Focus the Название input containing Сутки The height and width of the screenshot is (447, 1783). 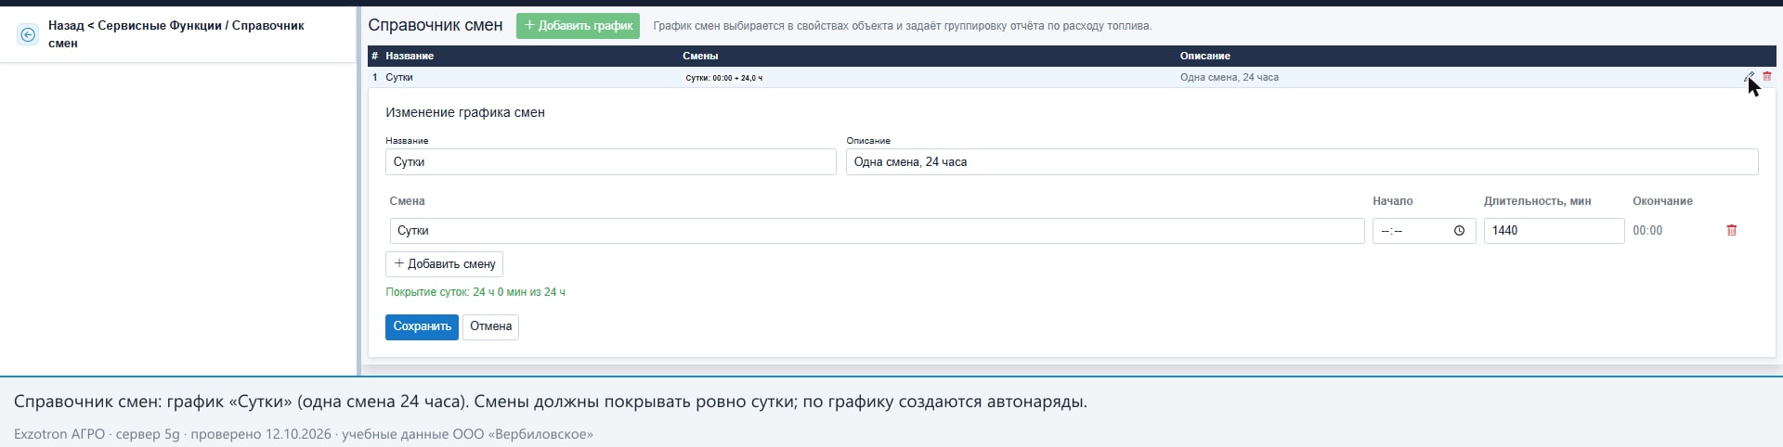pyautogui.click(x=611, y=161)
